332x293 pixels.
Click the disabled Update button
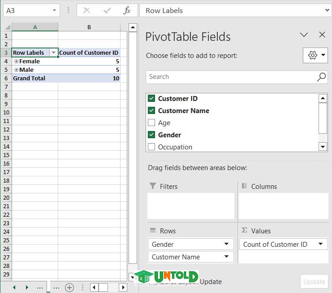point(314,281)
